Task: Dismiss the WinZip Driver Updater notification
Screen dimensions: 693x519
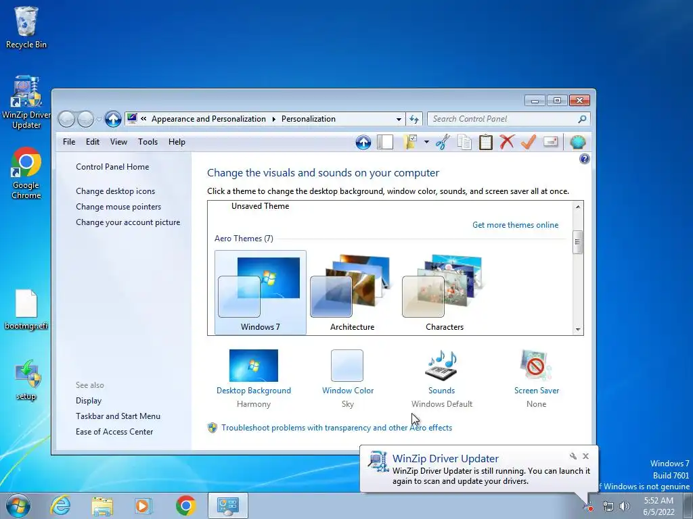Action: (585, 456)
